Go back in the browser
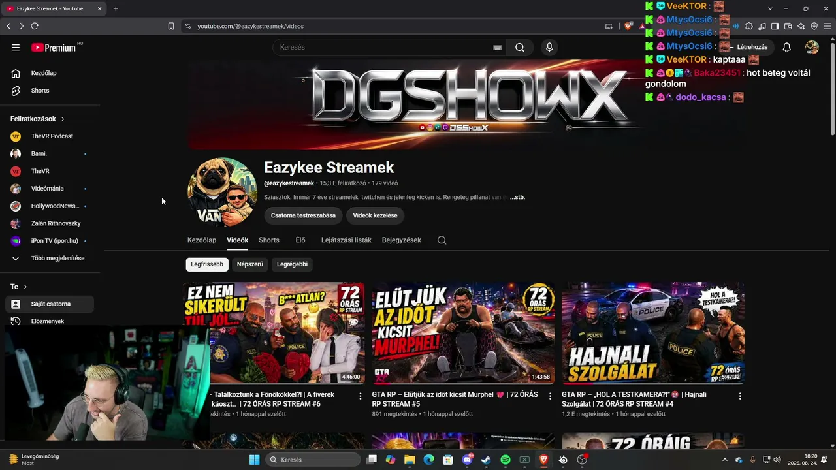 pos(8,26)
